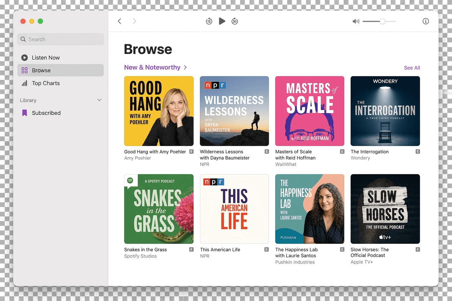The width and height of the screenshot is (452, 301).
Task: Click the Apple TV+ publisher label
Action: coord(362,262)
